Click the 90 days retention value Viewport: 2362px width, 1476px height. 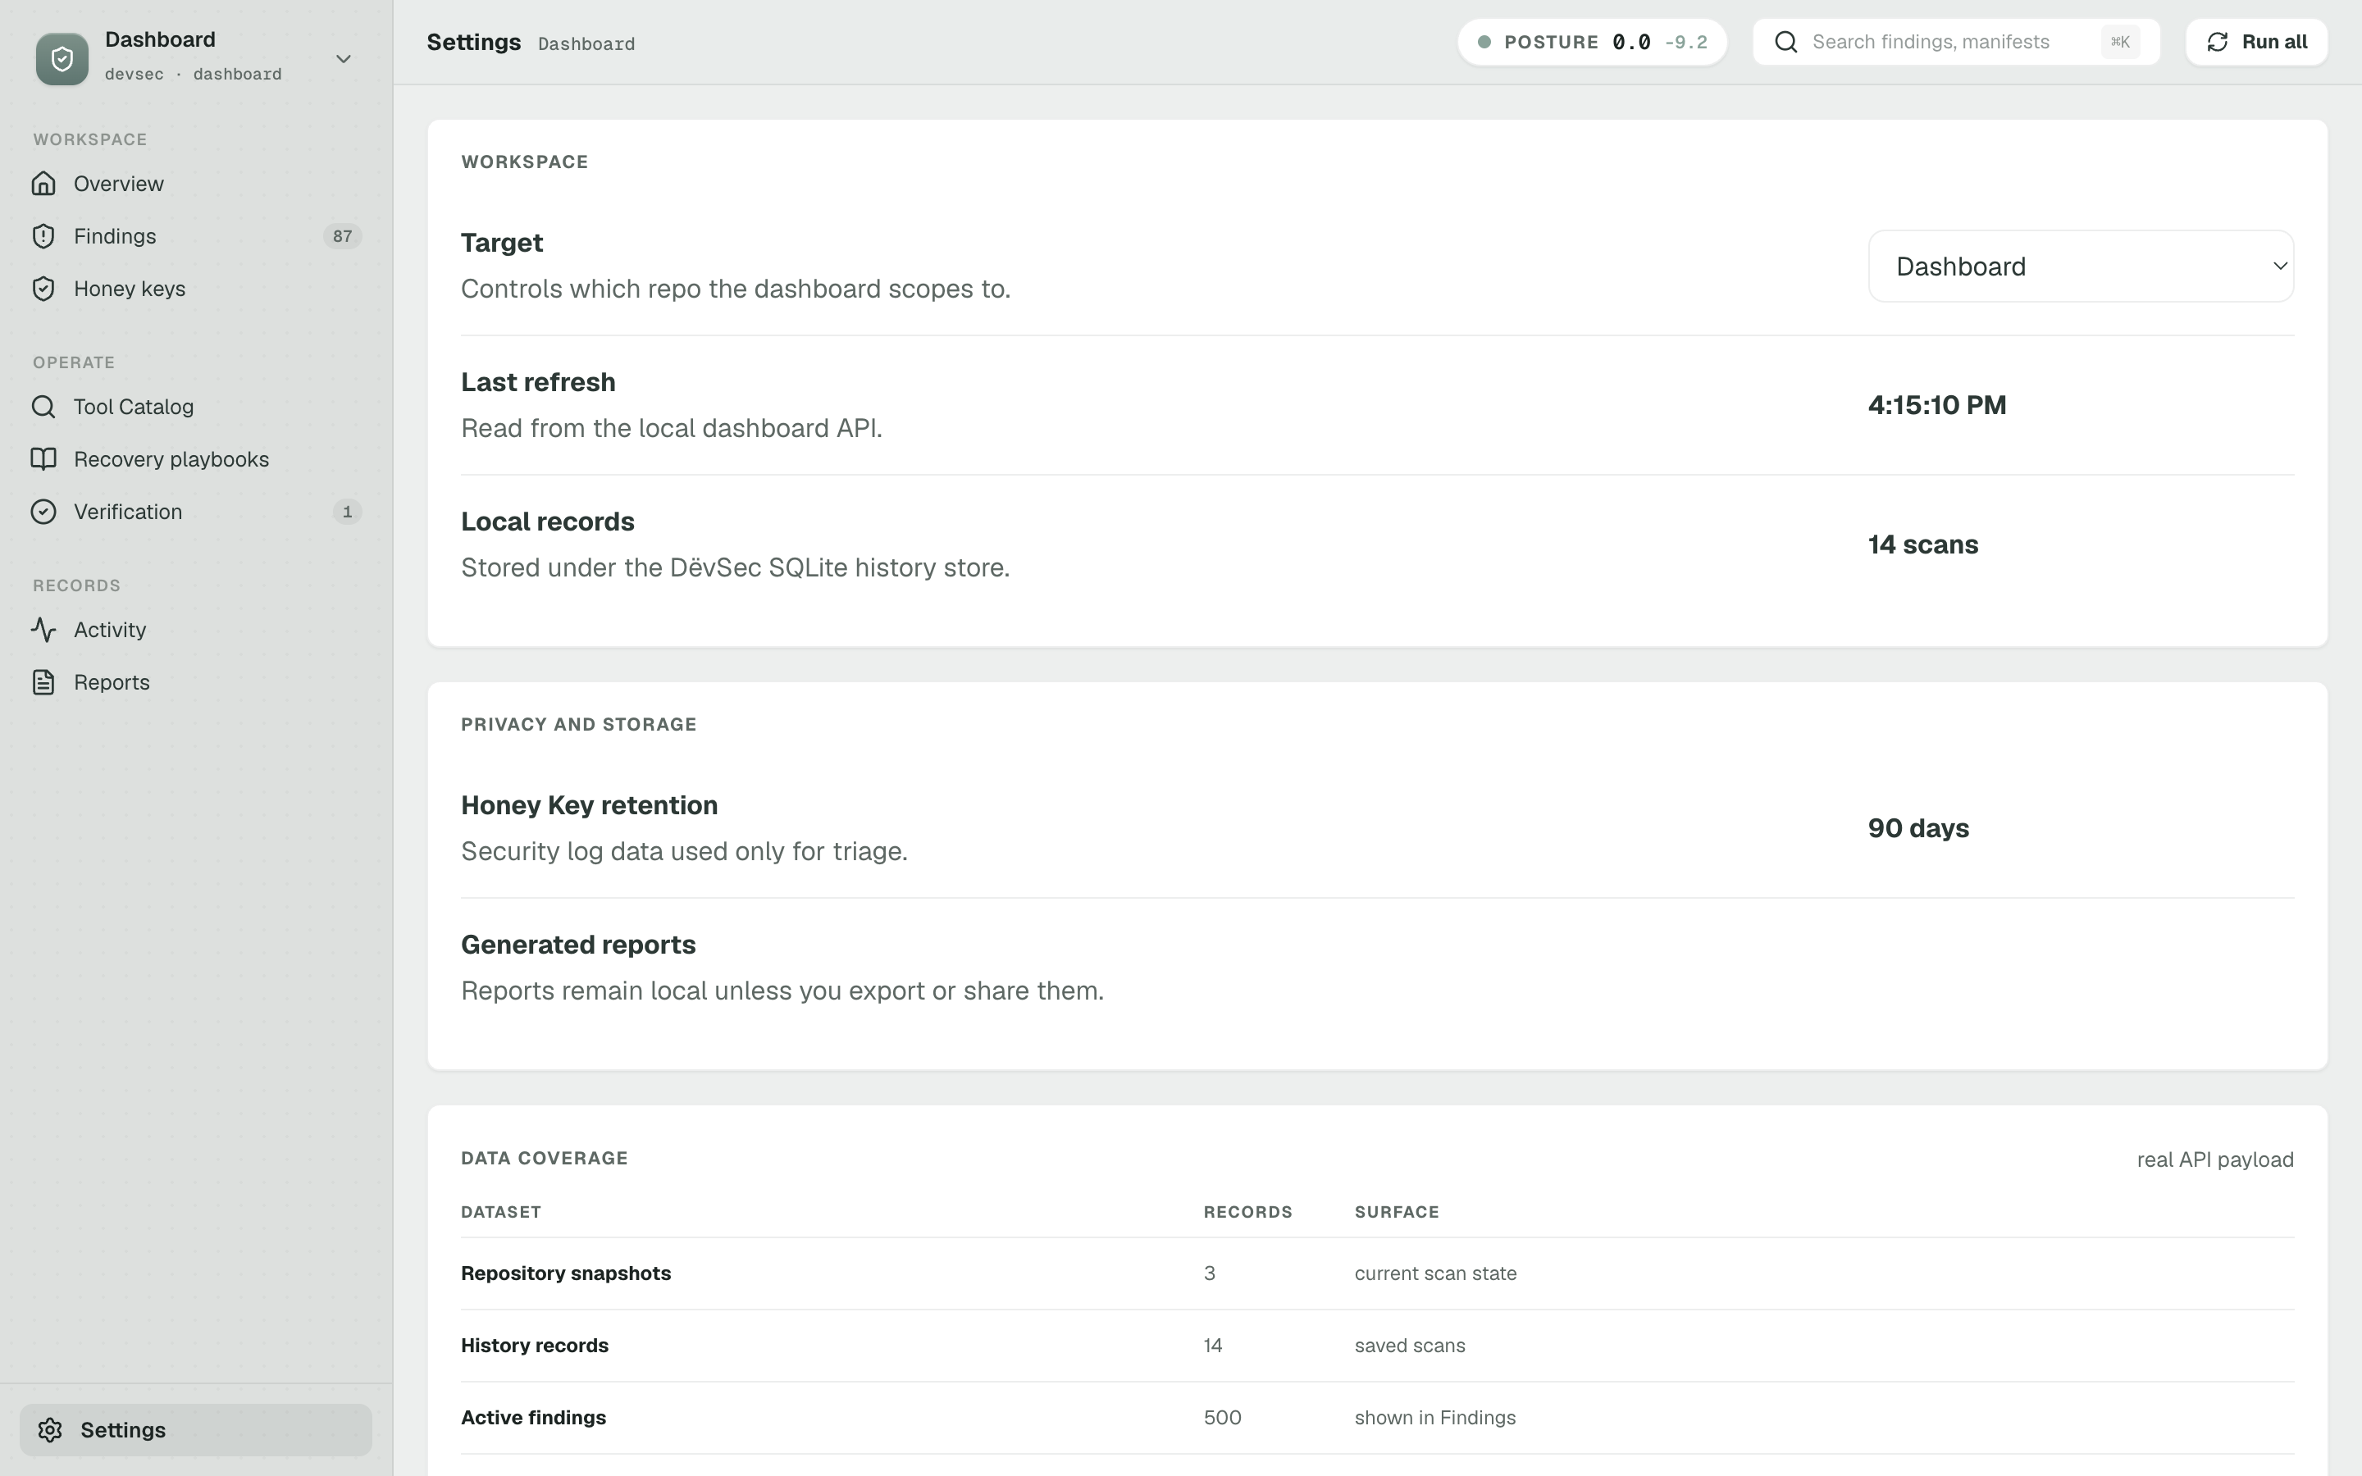pyautogui.click(x=1918, y=828)
